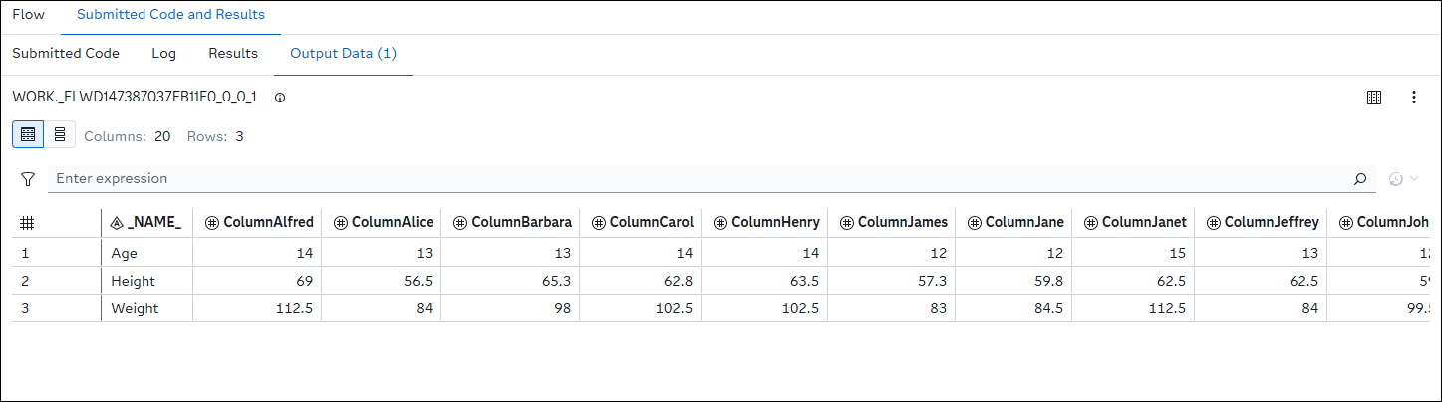Open the Log tab
Viewport: 1442px width, 402px height.
pos(163,54)
